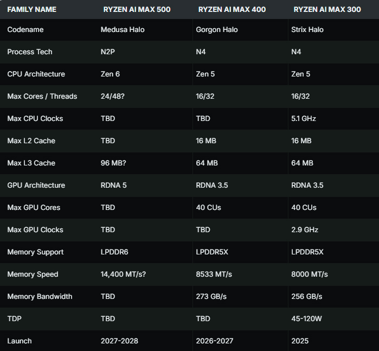Select the 5.1 GHz CPU clock cell
Viewport: 379px width, 351px height.
click(304, 118)
